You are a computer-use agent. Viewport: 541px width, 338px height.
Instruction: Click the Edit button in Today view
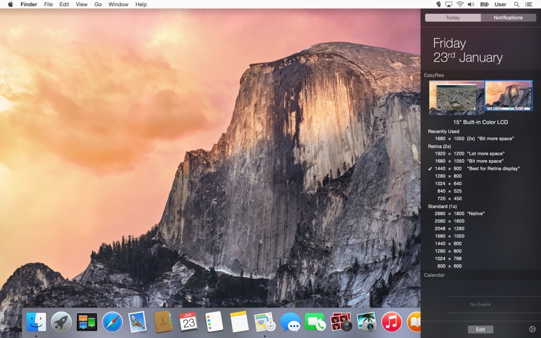[480, 329]
